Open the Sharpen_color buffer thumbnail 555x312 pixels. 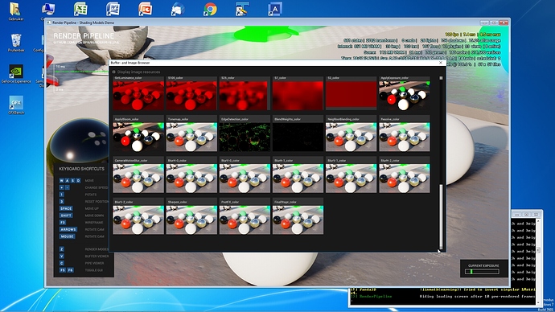[x=191, y=220]
